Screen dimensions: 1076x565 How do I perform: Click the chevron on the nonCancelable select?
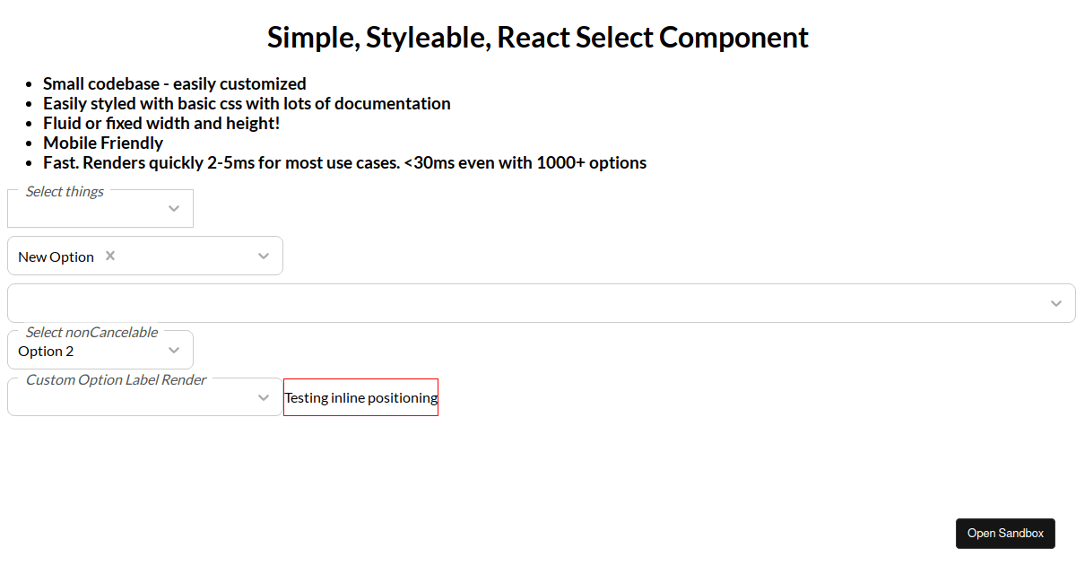(x=174, y=350)
